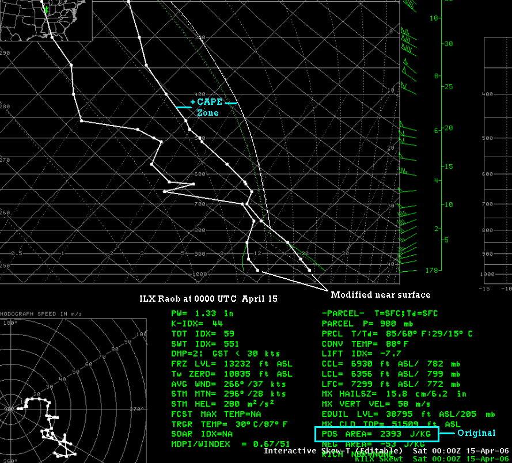Screen dimensions: 512x463
Task: Click the hodograph '180°' direction label
Action: click(10, 323)
